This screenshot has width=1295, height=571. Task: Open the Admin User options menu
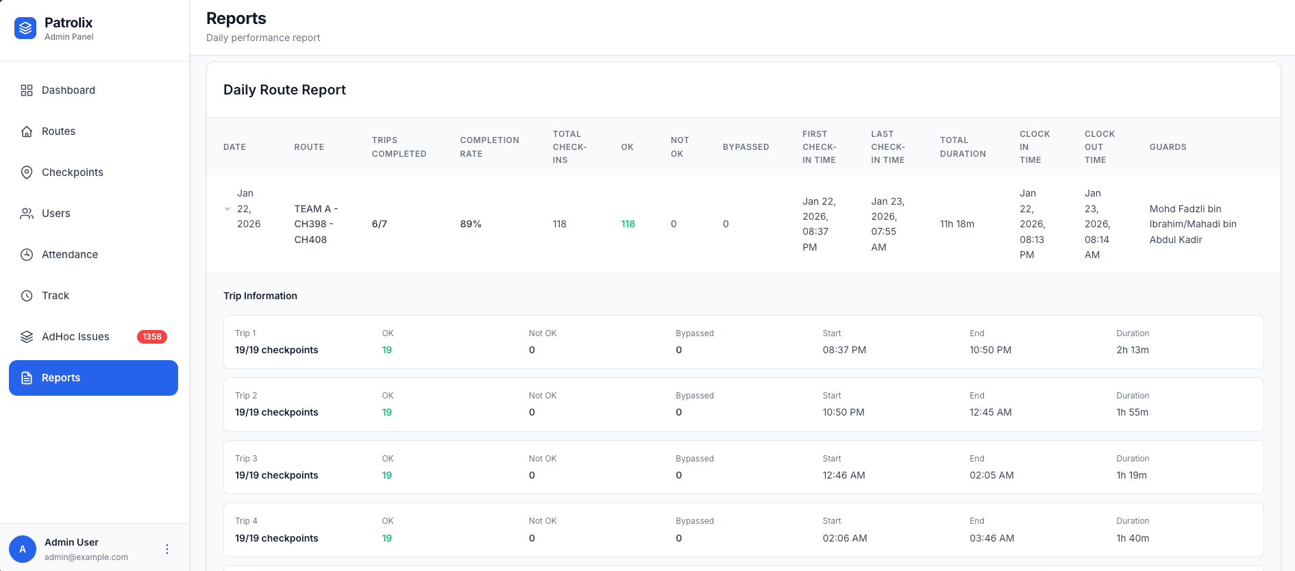click(x=167, y=549)
